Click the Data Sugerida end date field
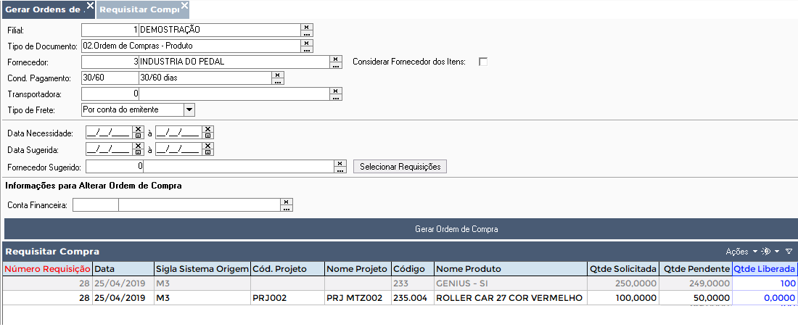798x327 pixels. click(178, 149)
